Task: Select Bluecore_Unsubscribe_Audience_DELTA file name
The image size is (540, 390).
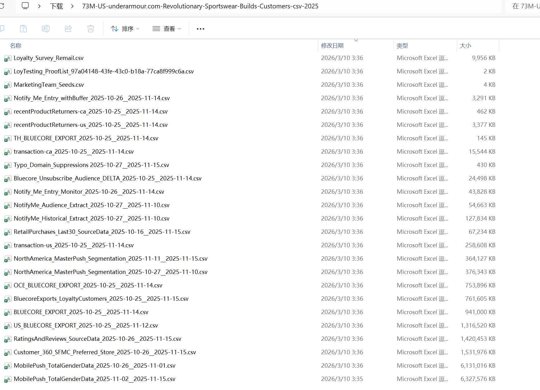Action: 108,178
